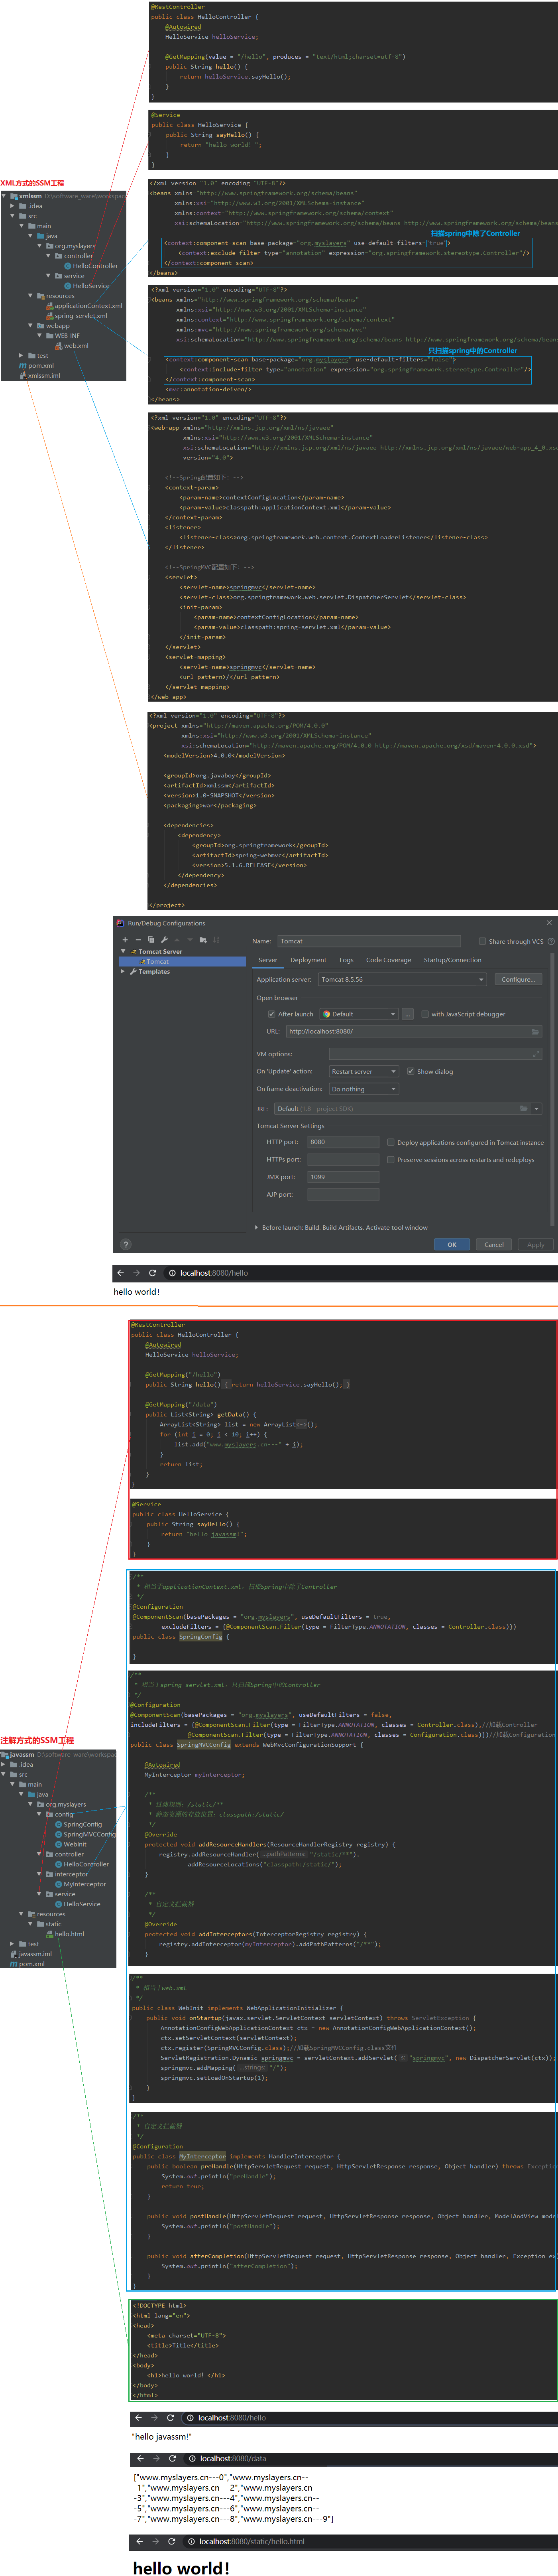Click the Add New Configuration plus icon
Screen dimensions: 558x2576
click(125, 940)
